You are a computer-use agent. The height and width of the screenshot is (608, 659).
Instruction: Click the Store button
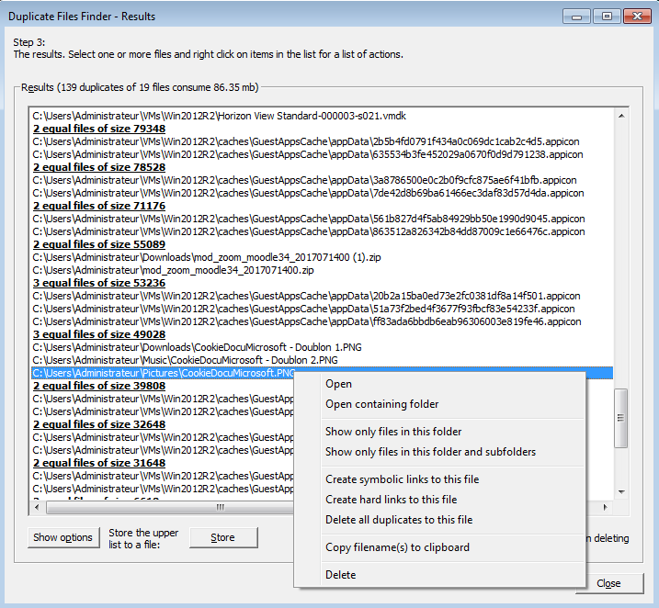coord(222,537)
